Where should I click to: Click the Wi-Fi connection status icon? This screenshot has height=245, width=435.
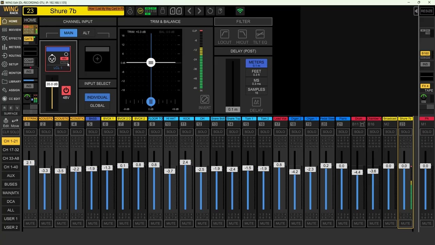(240, 11)
